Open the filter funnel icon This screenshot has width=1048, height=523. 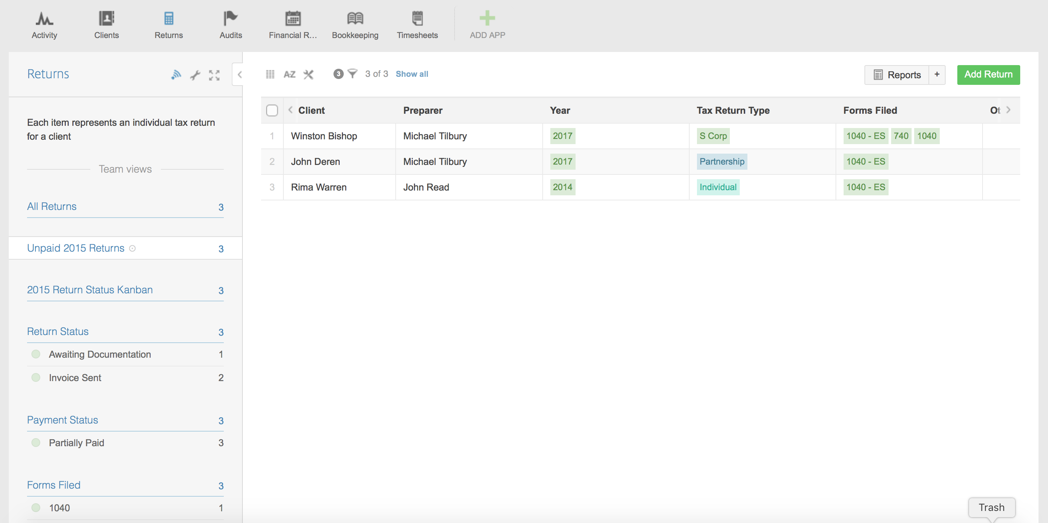[x=352, y=74]
